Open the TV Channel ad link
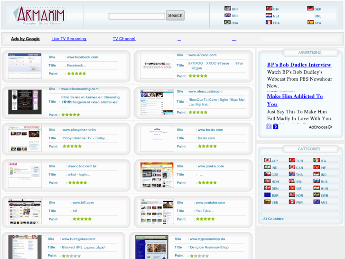 (124, 39)
